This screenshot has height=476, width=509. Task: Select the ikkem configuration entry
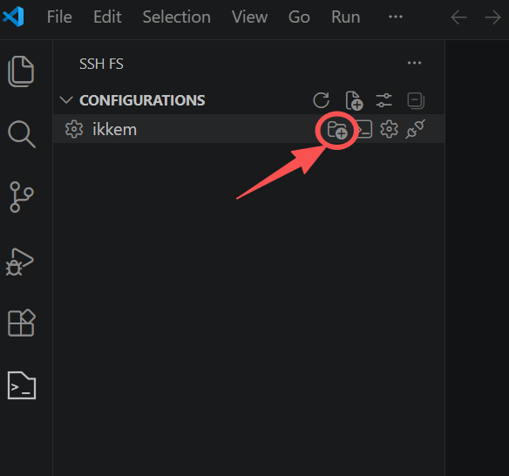tap(248, 129)
